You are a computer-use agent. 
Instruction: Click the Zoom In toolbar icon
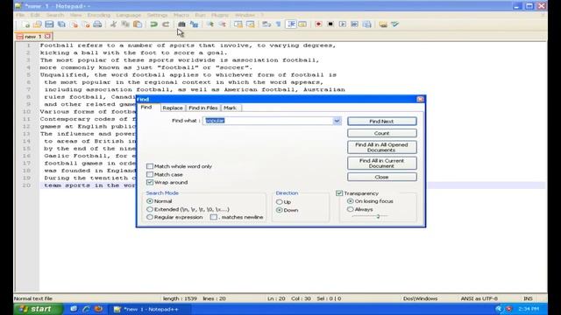tap(210, 24)
